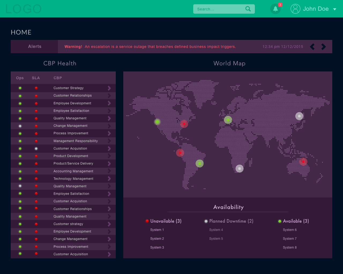The image size is (343, 274).
Task: Click System 5 under Planned Downtime
Action: coord(216,239)
